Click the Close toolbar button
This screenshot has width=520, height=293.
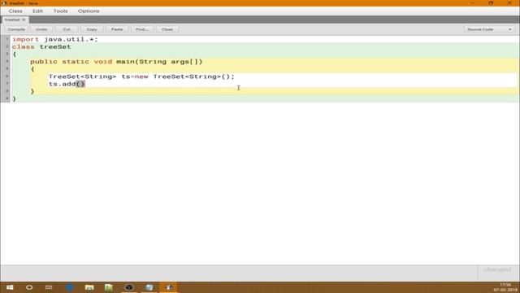(x=167, y=29)
